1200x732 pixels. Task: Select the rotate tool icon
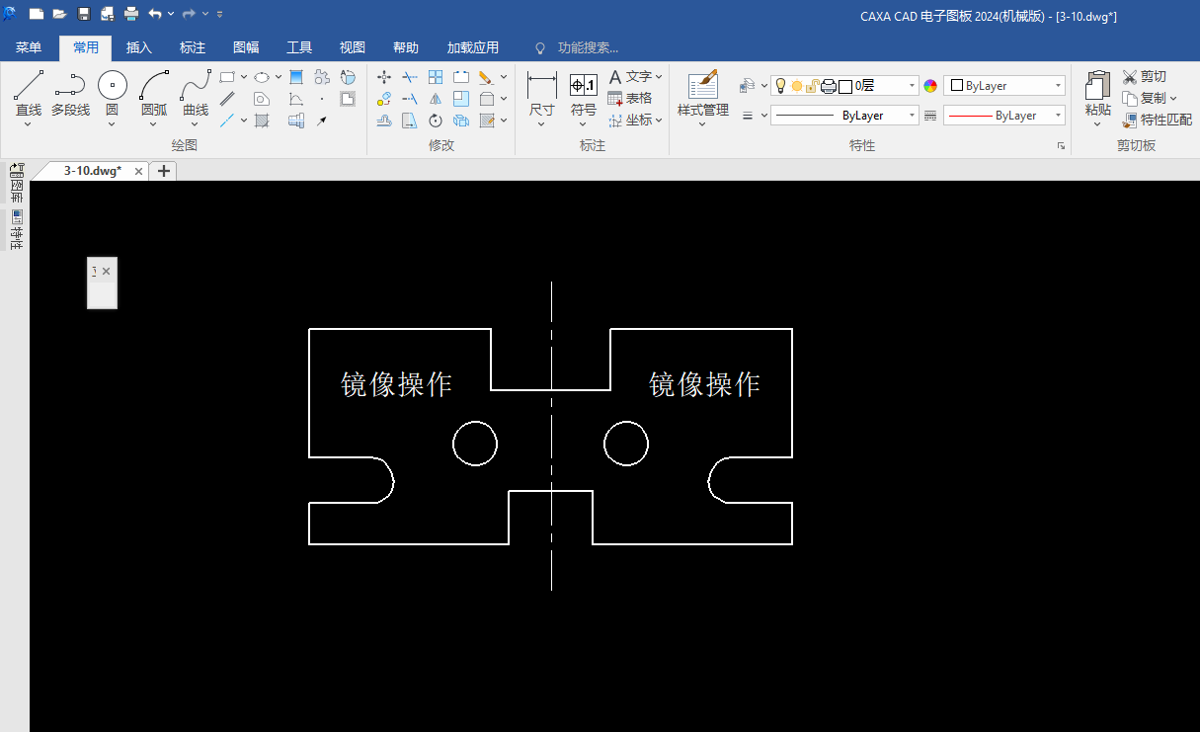(x=436, y=121)
